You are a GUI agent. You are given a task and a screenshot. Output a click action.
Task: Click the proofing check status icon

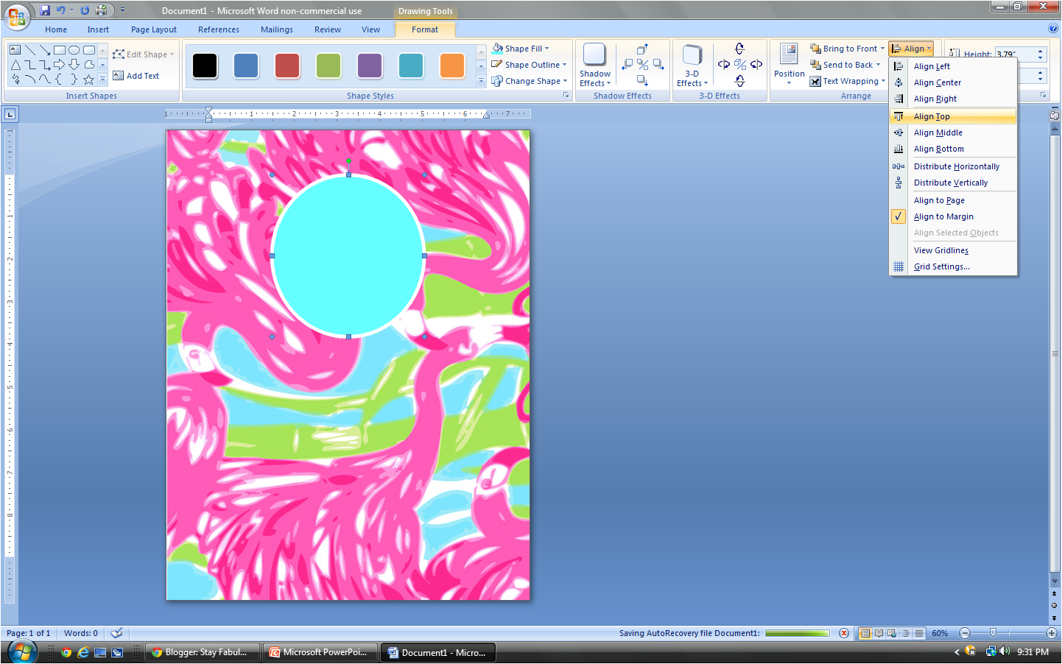(x=116, y=633)
